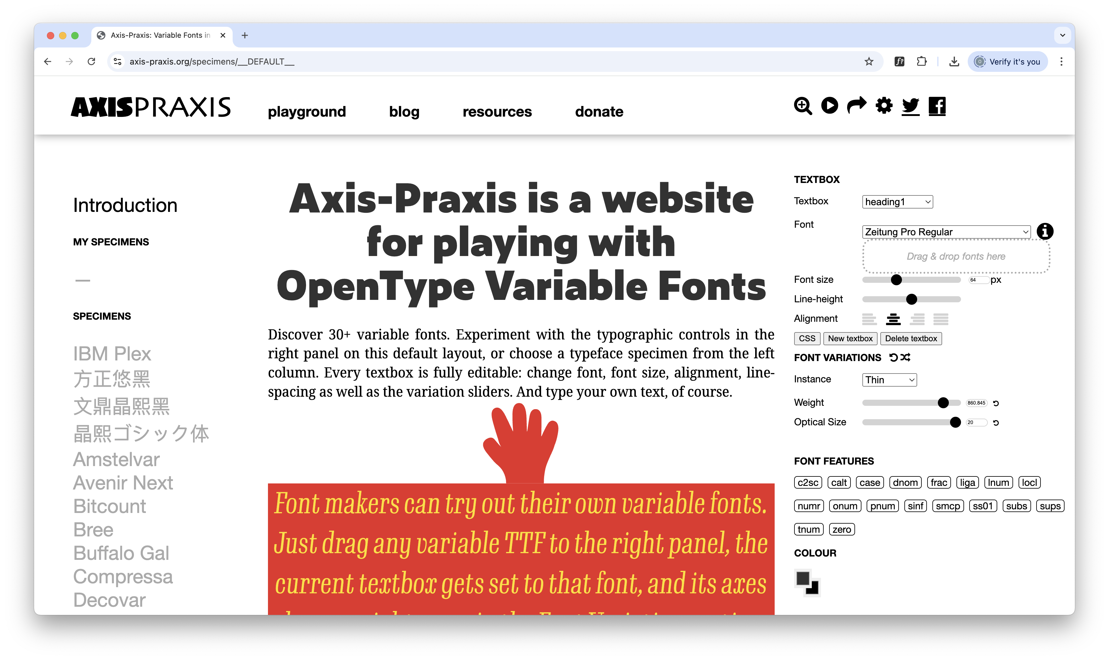
Task: Select the Amstelvar specimen link
Action: [x=116, y=459]
